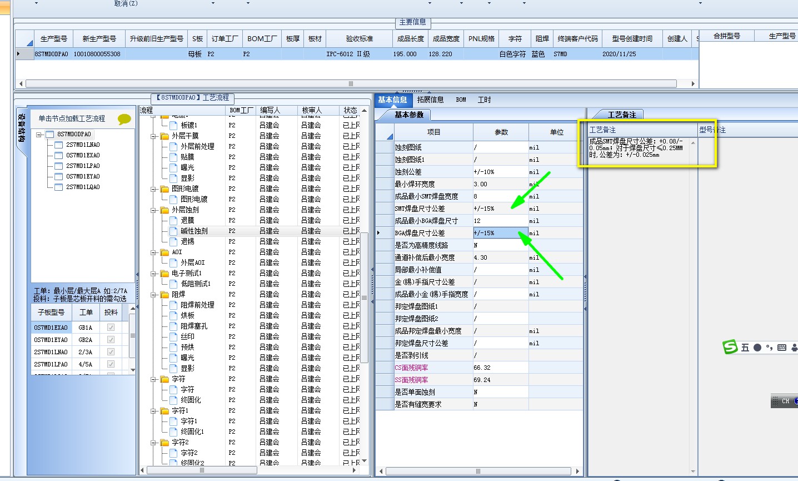
Task: Click the SMT焊盘尺寸公差 value cell
Action: pos(501,209)
